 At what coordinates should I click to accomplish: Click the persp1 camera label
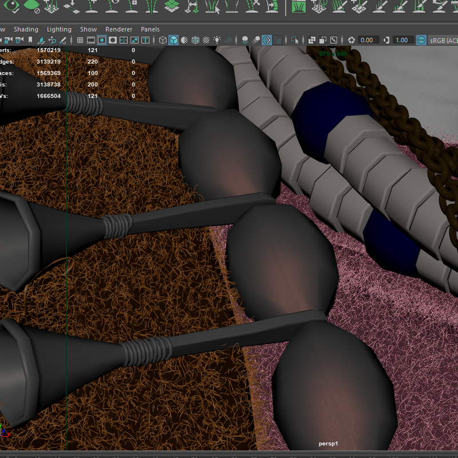tap(328, 443)
